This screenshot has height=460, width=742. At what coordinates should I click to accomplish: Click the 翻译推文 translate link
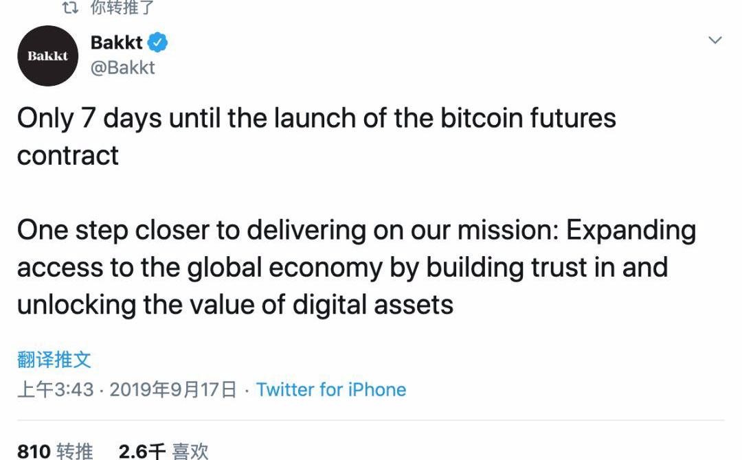(x=54, y=360)
